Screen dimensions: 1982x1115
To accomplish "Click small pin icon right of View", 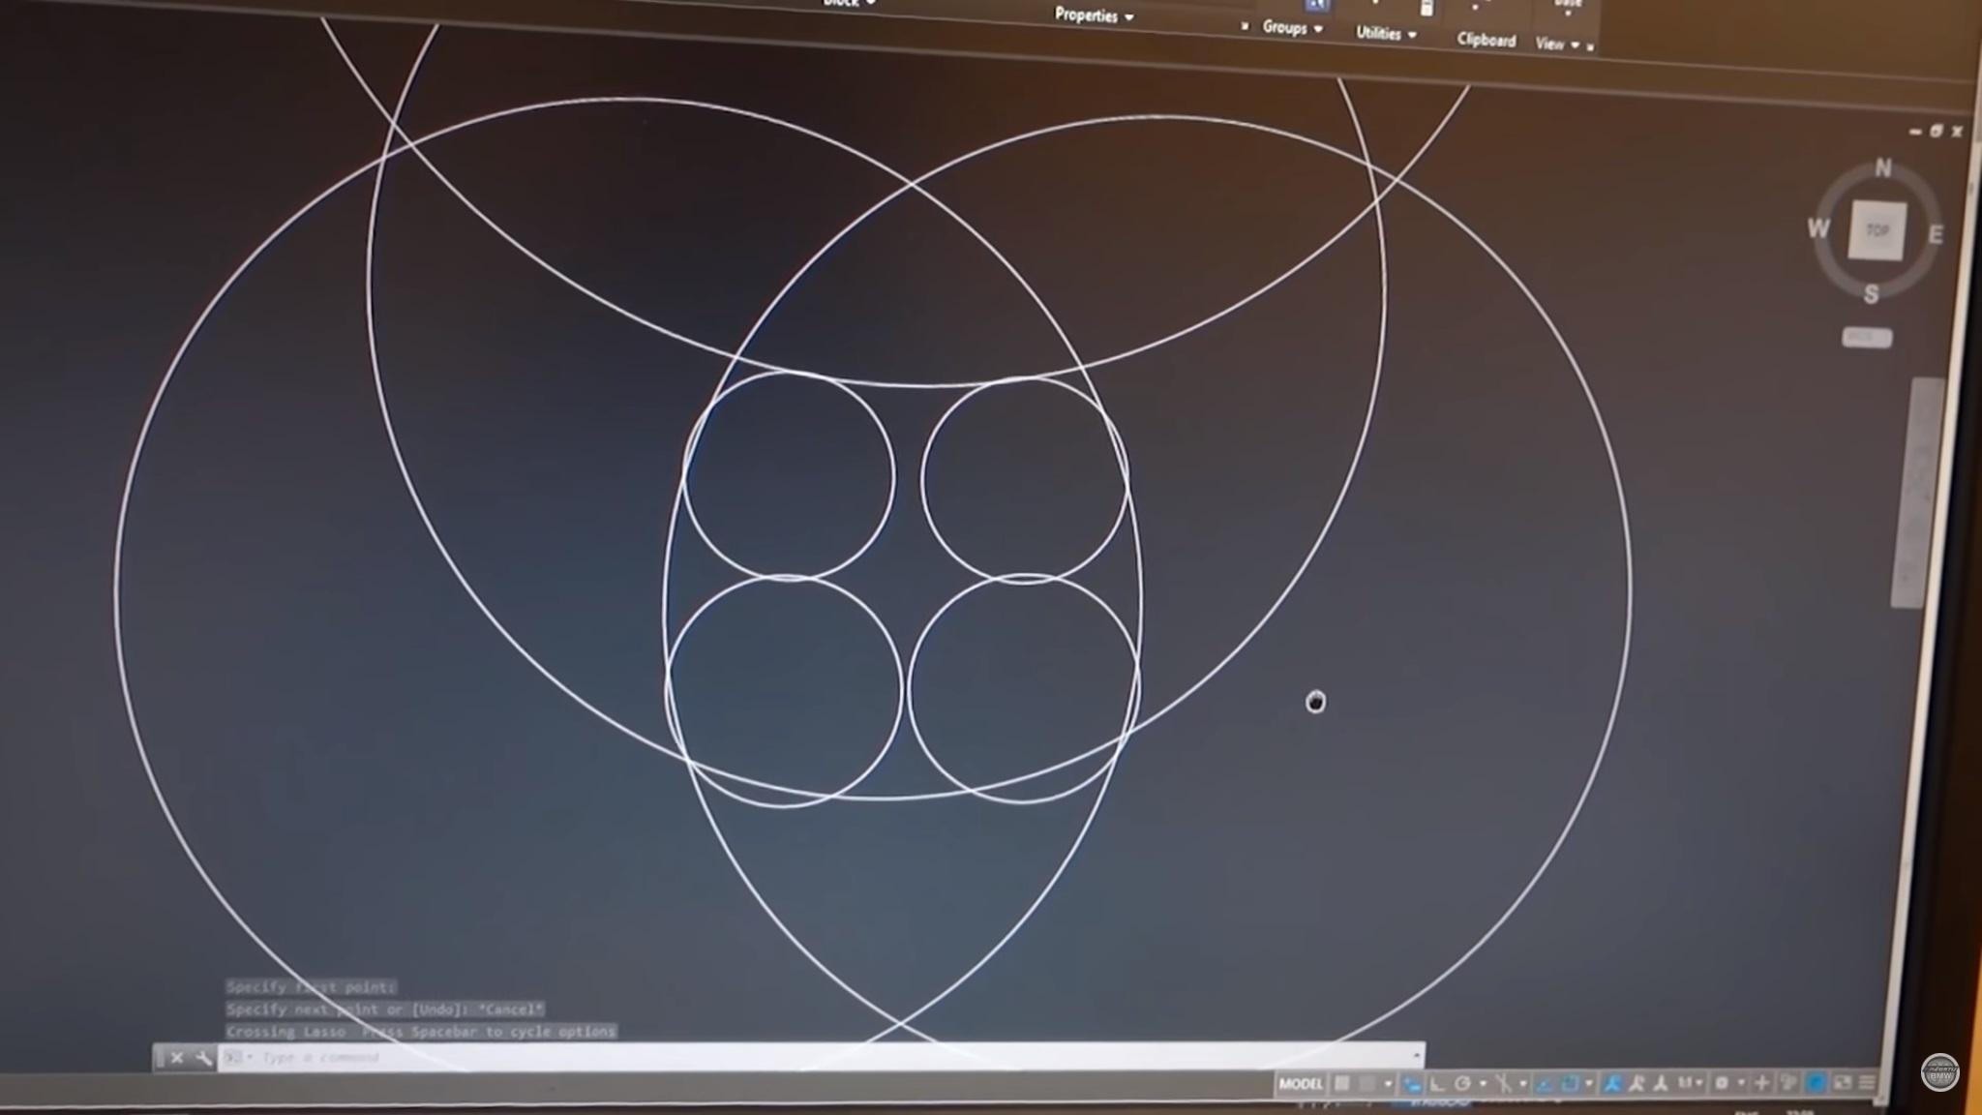I will coord(1590,46).
